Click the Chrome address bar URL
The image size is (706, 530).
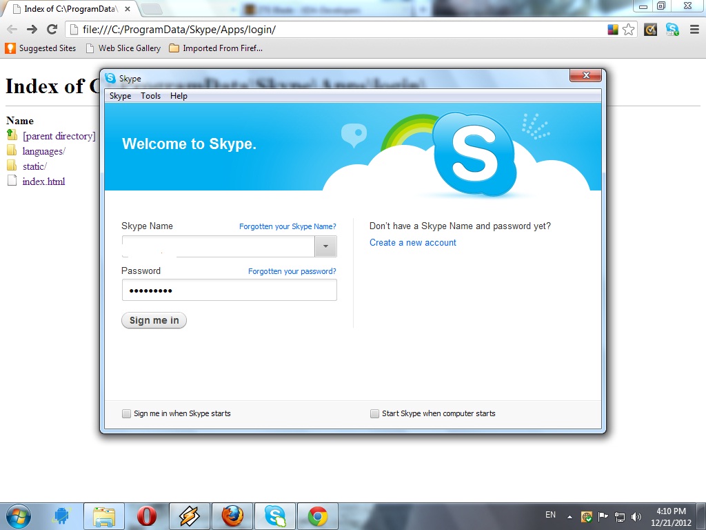179,30
